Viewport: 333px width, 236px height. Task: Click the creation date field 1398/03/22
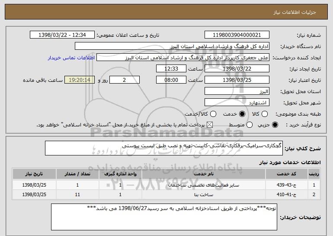click(x=237, y=69)
